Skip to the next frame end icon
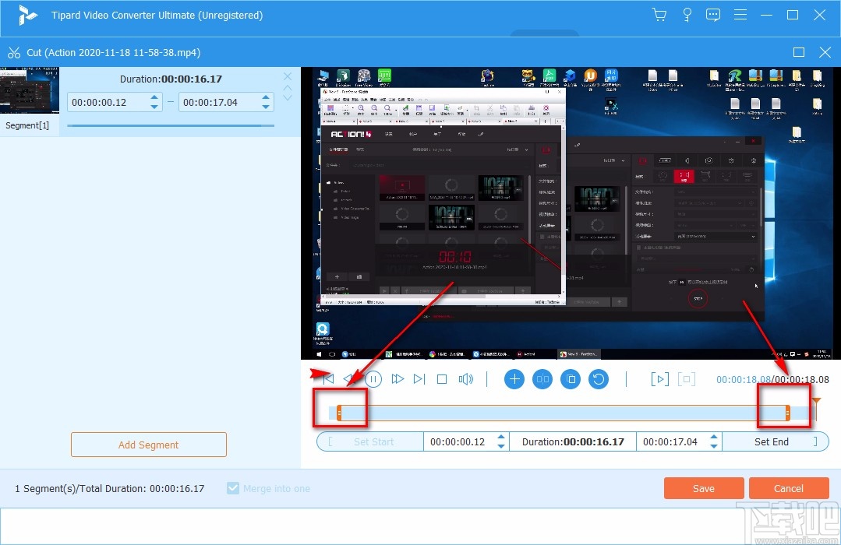 (419, 379)
